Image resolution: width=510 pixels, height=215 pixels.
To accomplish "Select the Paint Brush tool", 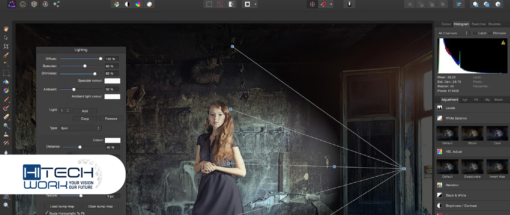I will [6, 99].
